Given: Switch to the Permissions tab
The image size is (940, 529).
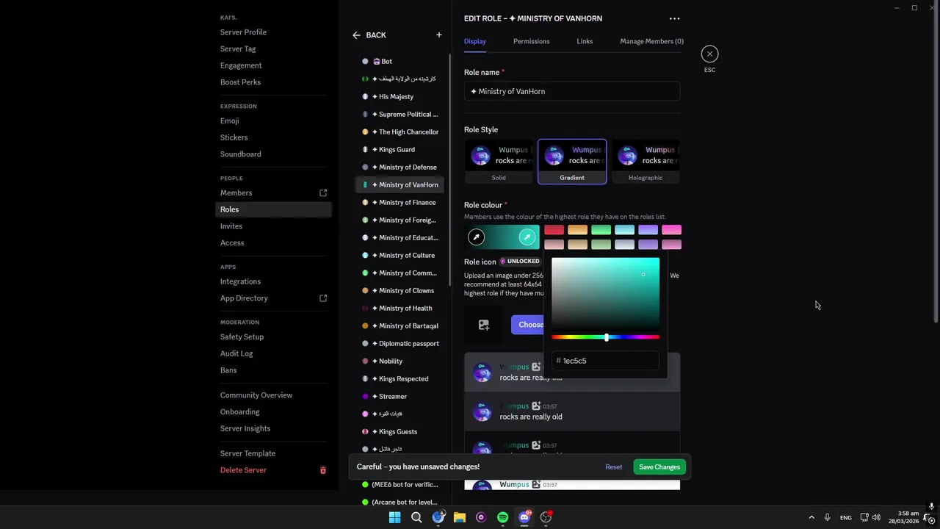Looking at the screenshot, I should [x=531, y=41].
